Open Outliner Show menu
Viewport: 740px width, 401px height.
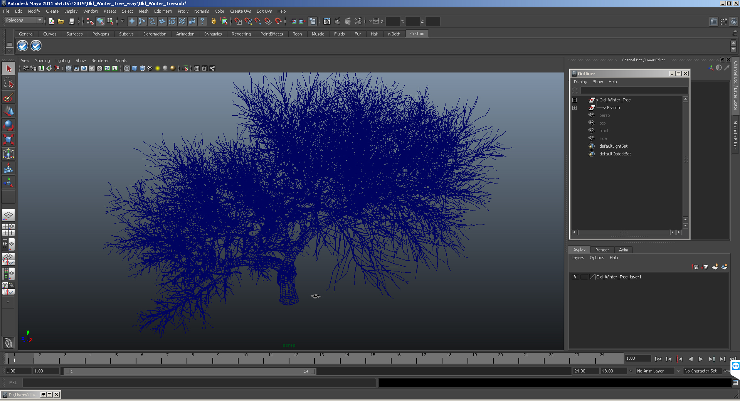click(x=597, y=82)
